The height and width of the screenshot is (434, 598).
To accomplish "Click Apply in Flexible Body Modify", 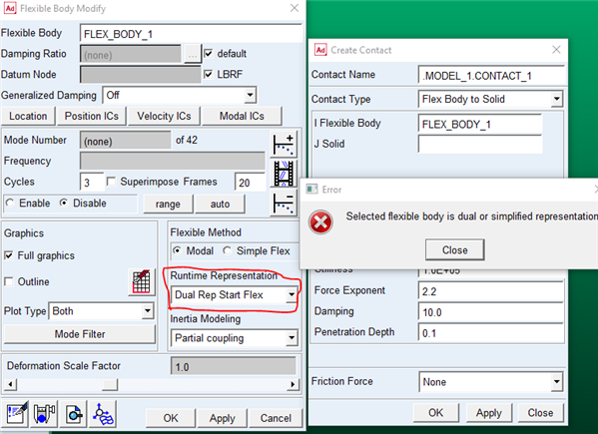I will 222,418.
